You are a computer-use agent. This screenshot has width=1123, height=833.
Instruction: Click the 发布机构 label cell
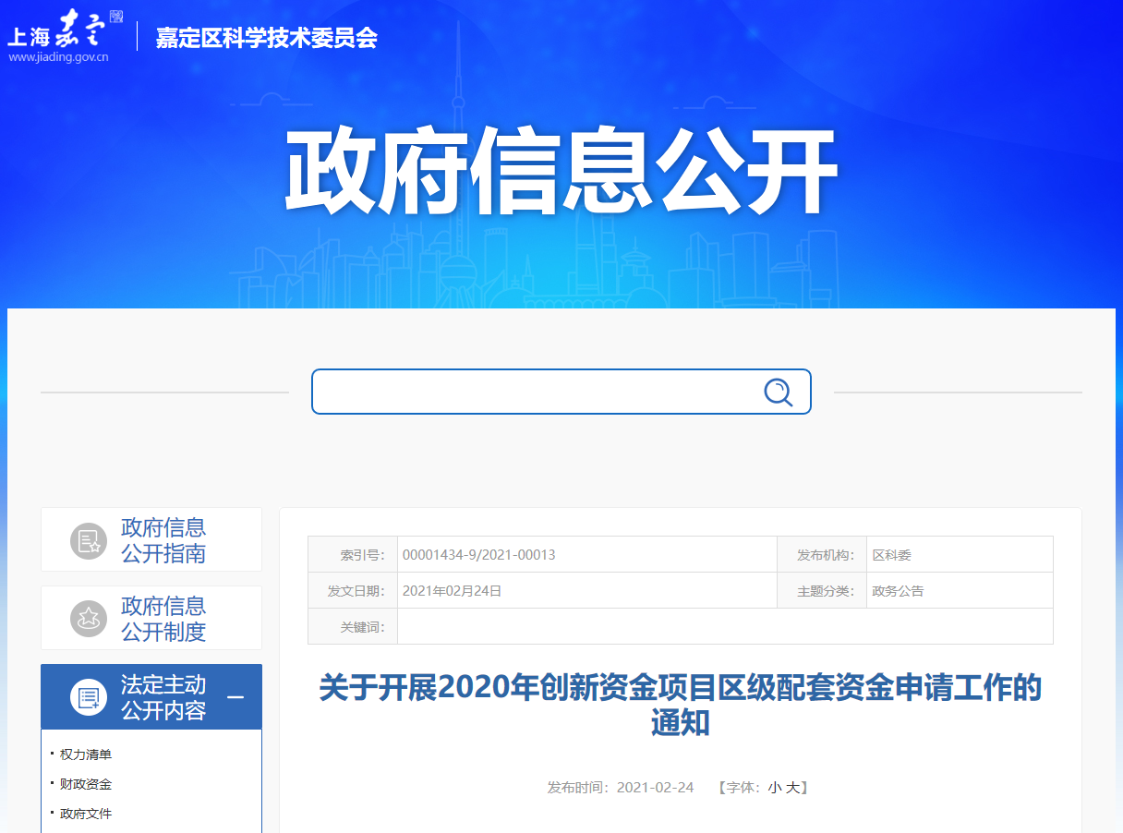[823, 555]
